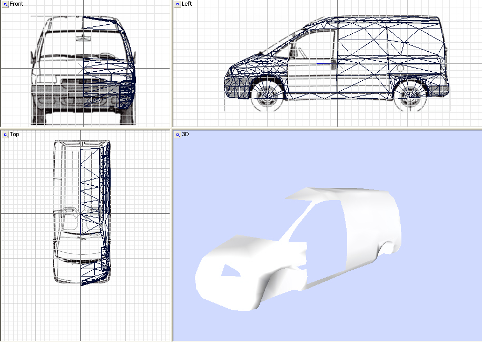This screenshot has height=342, width=482.
Task: Select the 3D viewport label
Action: click(x=185, y=134)
